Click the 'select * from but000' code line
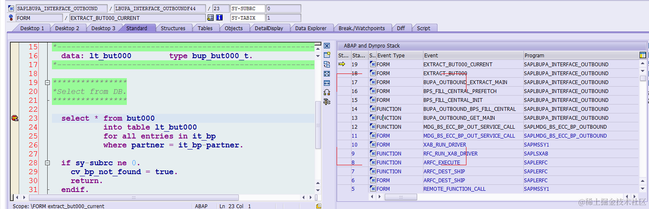This screenshot has height=209, width=649. (108, 118)
